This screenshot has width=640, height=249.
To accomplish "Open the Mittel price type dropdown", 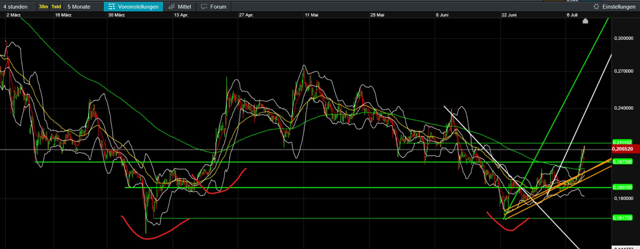I will (x=184, y=7).
